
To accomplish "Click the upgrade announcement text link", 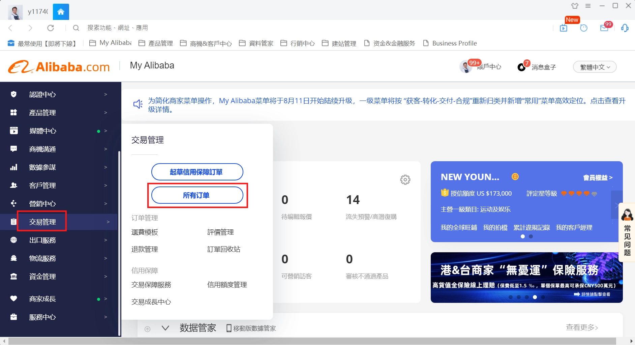I will click(x=387, y=105).
